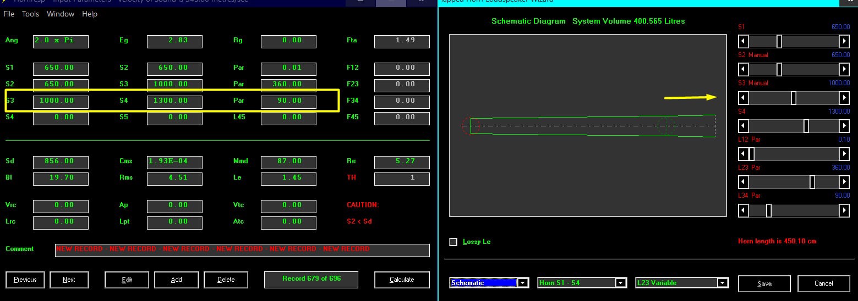Click the Rg input field
Image resolution: width=858 pixels, height=301 pixels.
(288, 42)
